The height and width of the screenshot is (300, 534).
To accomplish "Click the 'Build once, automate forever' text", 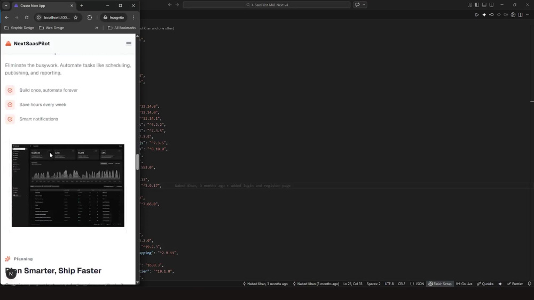I will pyautogui.click(x=49, y=90).
